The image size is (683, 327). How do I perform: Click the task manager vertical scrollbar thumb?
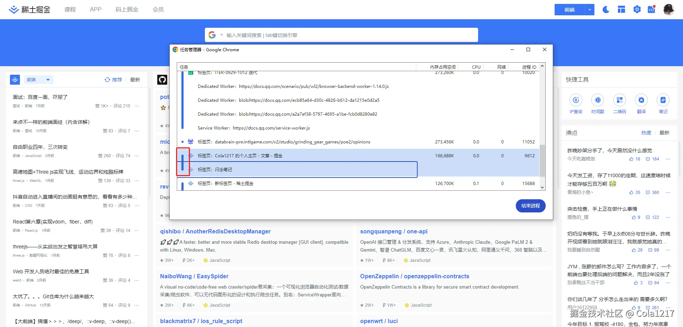coord(542,160)
